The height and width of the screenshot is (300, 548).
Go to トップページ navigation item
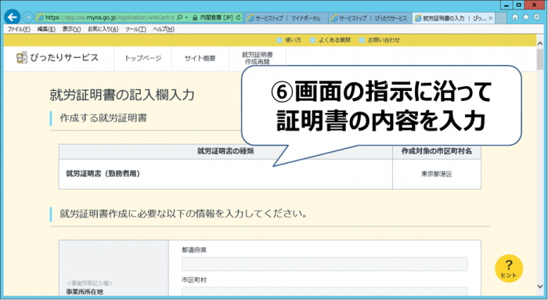[x=143, y=59]
